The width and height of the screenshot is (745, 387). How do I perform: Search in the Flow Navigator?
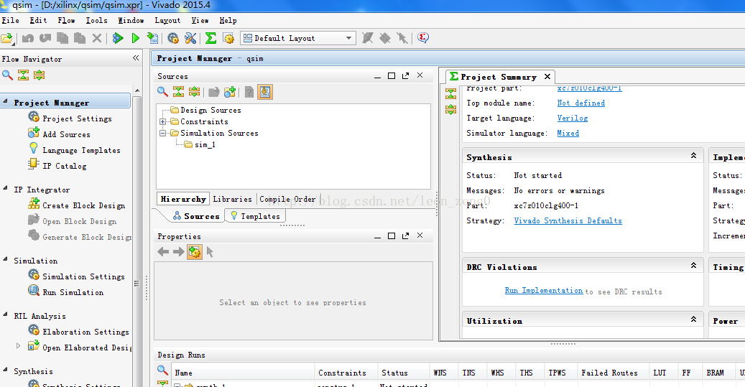click(8, 75)
